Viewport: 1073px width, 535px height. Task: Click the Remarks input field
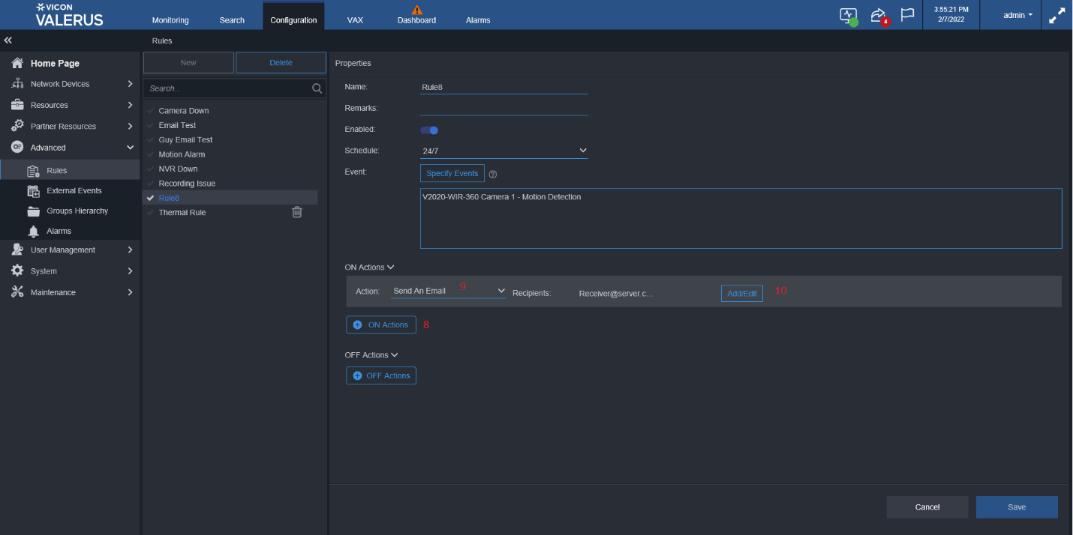coord(503,108)
